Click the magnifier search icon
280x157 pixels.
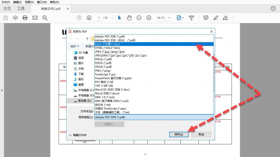click(x=45, y=18)
